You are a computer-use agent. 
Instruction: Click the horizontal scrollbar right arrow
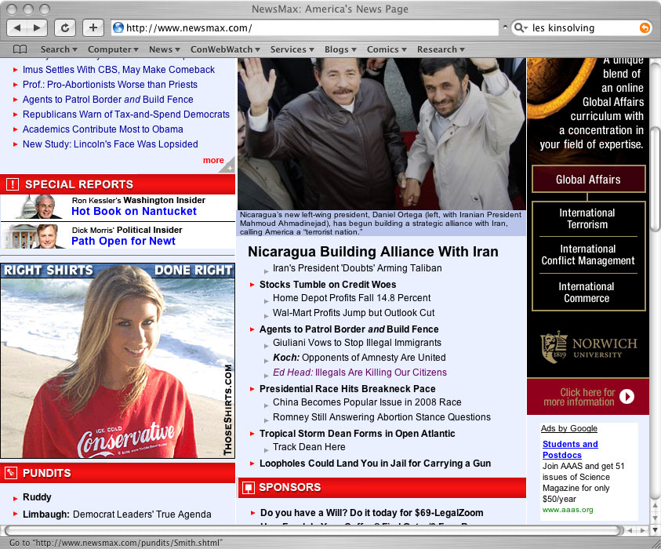point(643,530)
